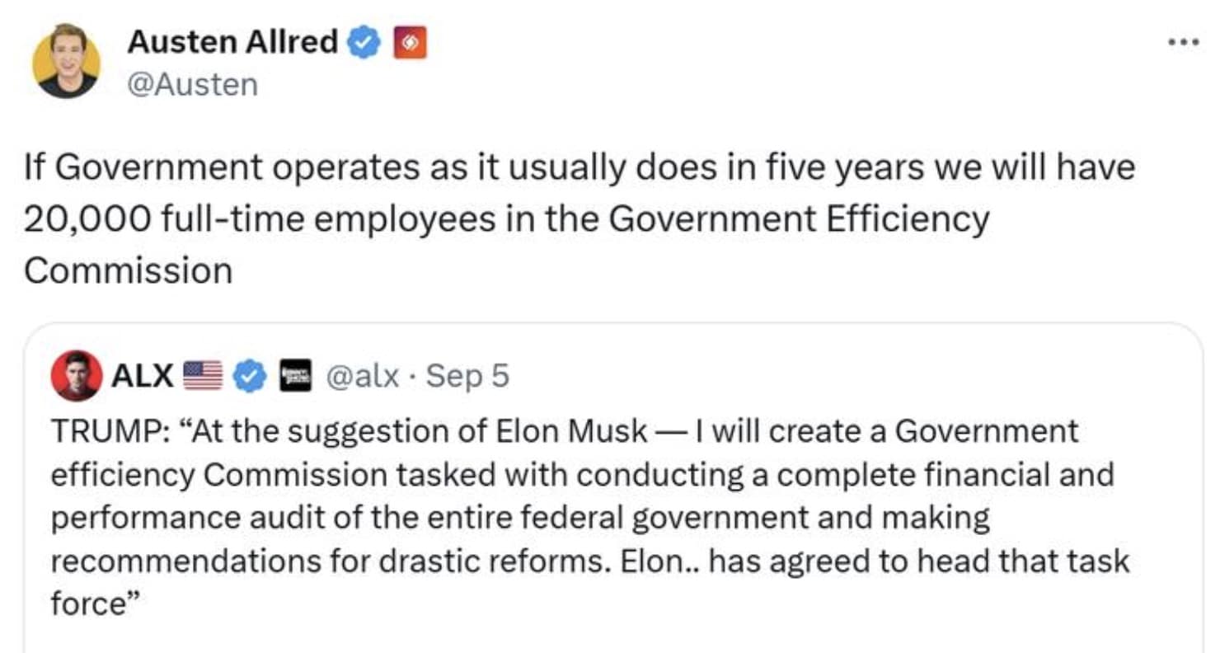Open the @Austen handle link

(x=192, y=84)
